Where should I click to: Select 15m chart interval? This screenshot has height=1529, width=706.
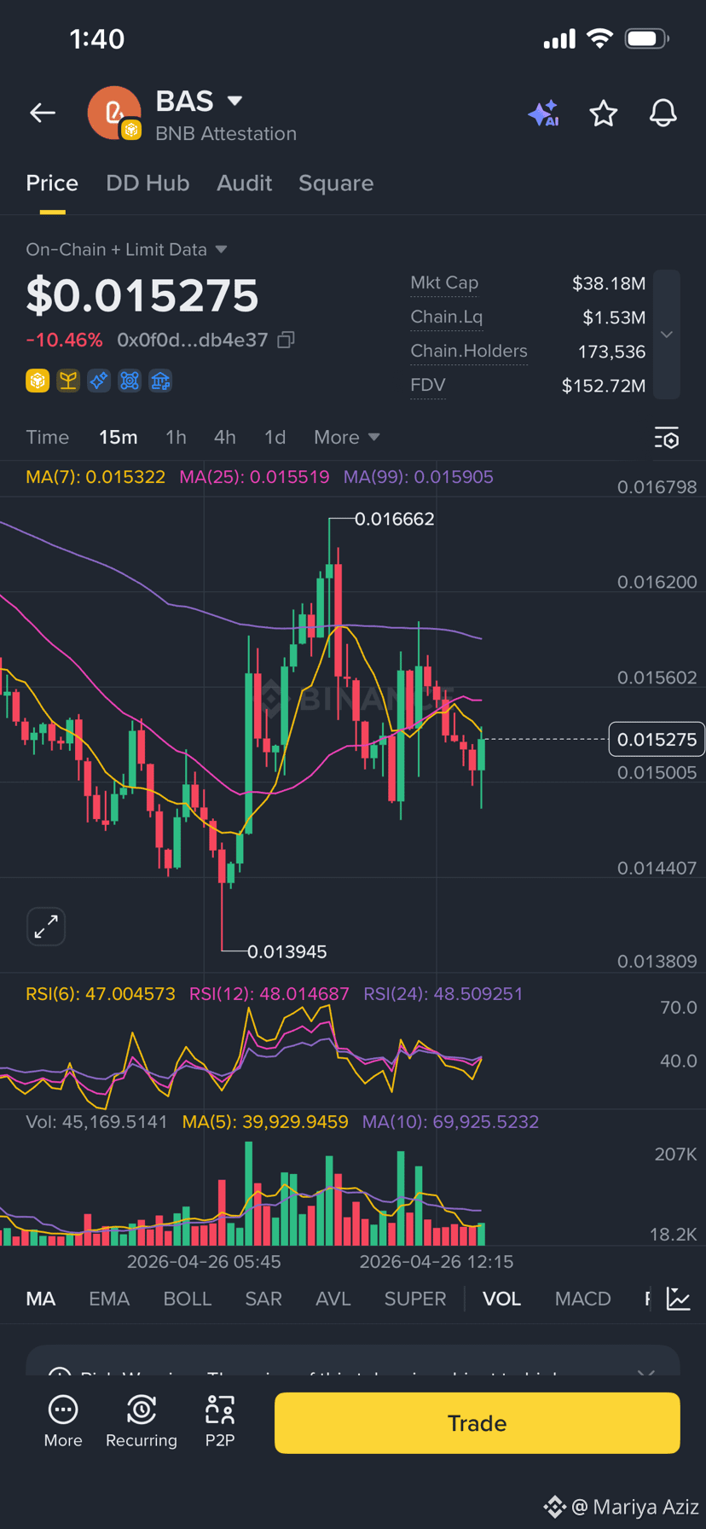point(119,437)
